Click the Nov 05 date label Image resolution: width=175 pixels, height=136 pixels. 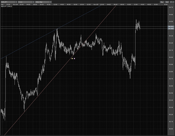96,4
